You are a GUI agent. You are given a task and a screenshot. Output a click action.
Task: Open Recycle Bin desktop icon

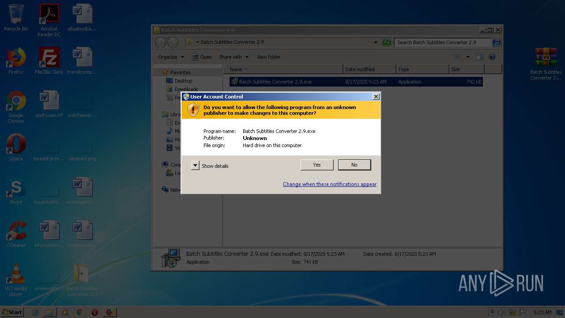point(16,18)
